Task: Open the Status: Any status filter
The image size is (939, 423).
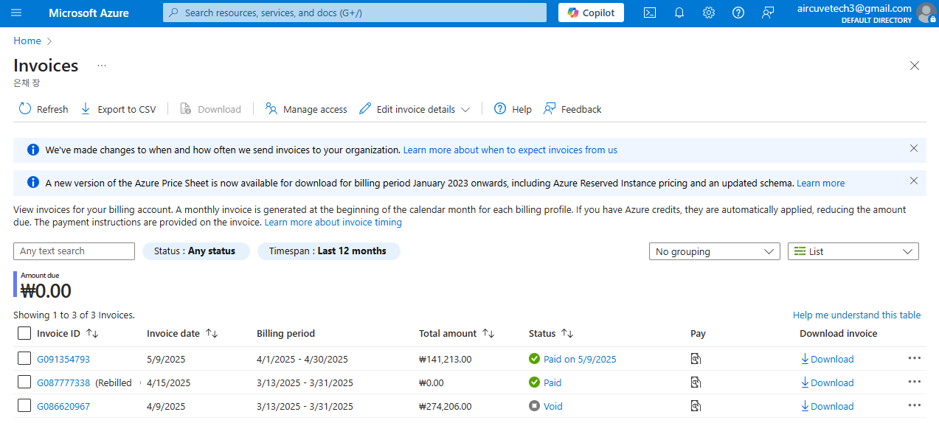Action: (195, 251)
